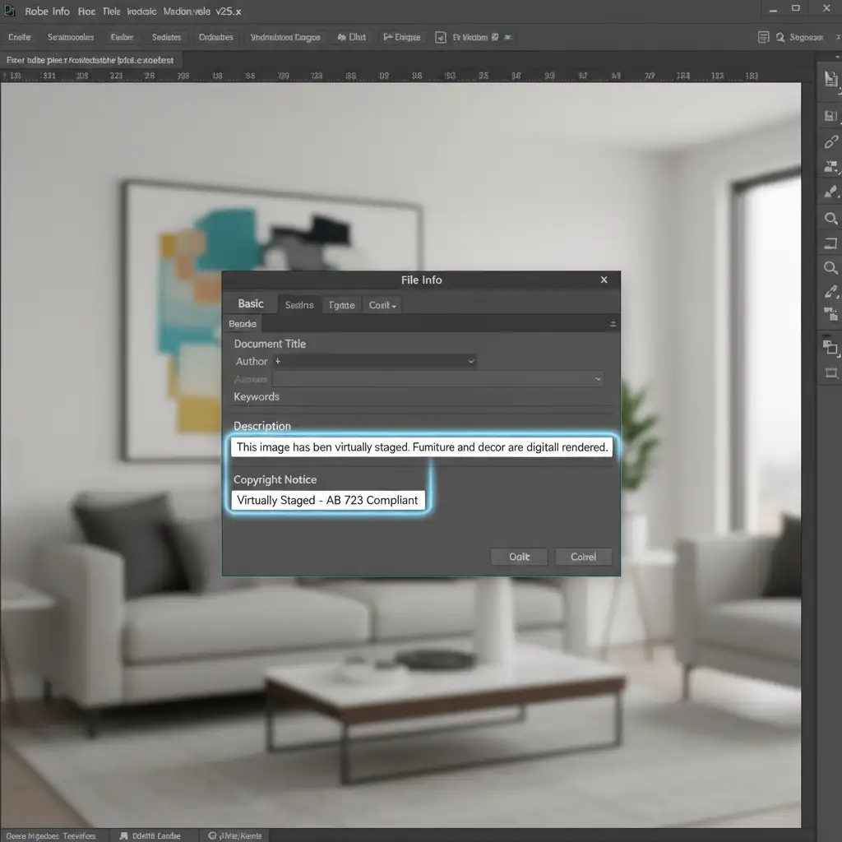Click the Description text field
Screen dimensions: 842x842
(422, 447)
